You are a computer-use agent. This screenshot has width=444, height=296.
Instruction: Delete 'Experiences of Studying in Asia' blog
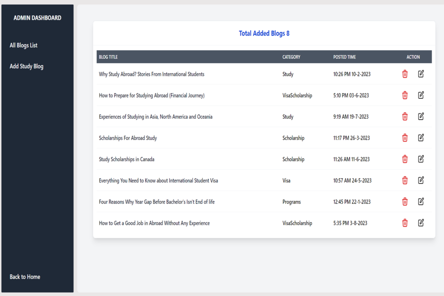405,116
